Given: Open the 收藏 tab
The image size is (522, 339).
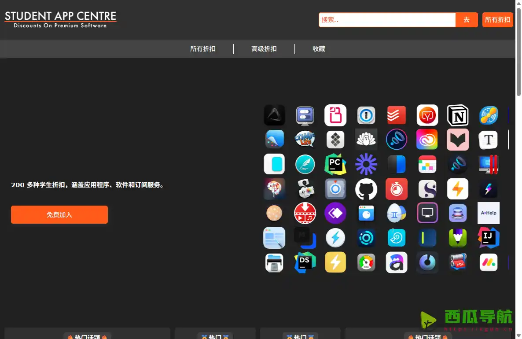Looking at the screenshot, I should [319, 49].
